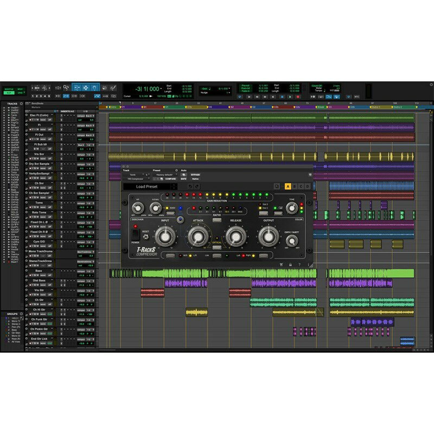Click the redo arrow in Comprexxor plugin
The image size is (434, 434).
(x=197, y=186)
